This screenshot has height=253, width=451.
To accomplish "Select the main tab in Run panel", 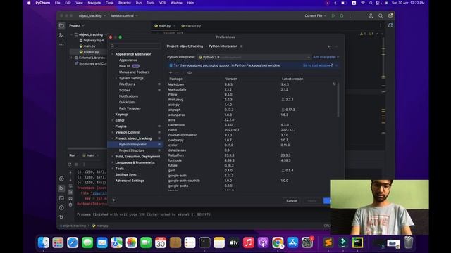I will pyautogui.click(x=90, y=155).
